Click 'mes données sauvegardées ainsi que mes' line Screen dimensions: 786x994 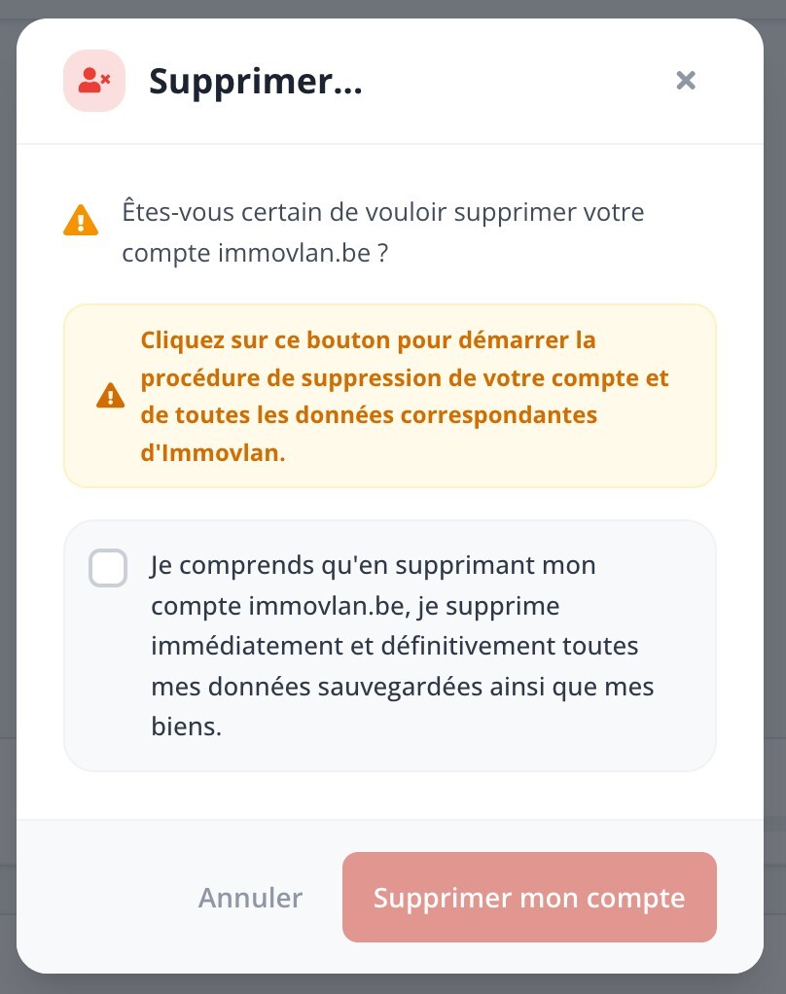pyautogui.click(x=403, y=687)
